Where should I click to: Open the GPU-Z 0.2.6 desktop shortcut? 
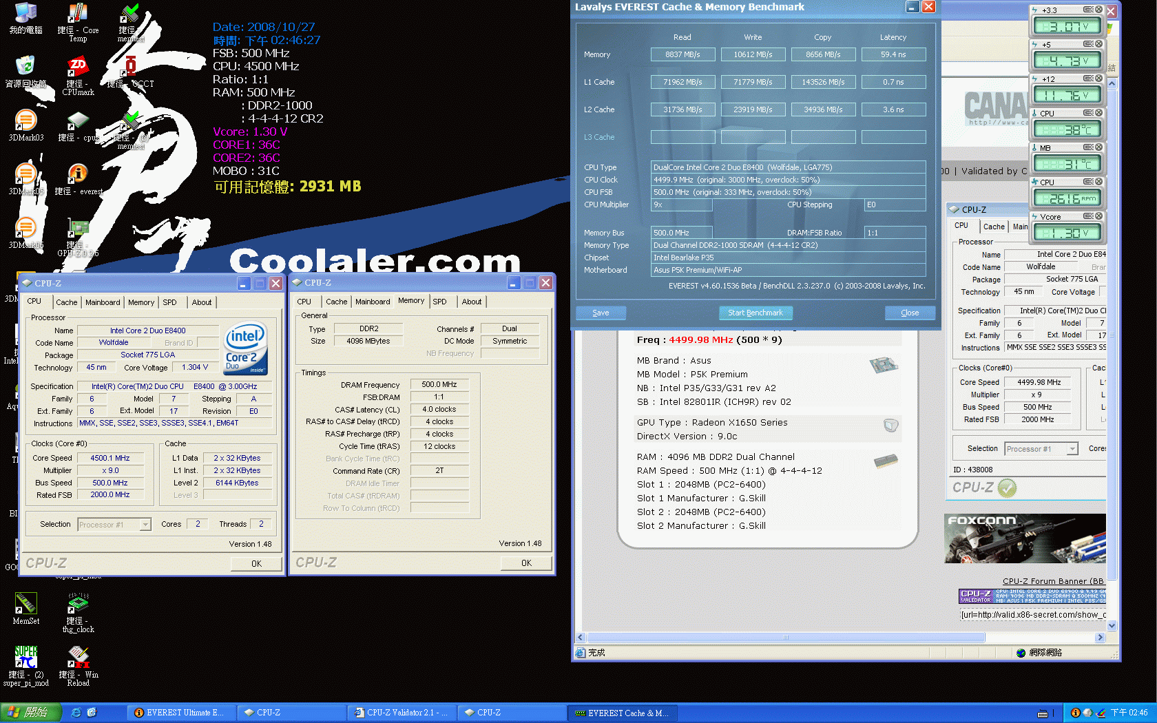78,238
